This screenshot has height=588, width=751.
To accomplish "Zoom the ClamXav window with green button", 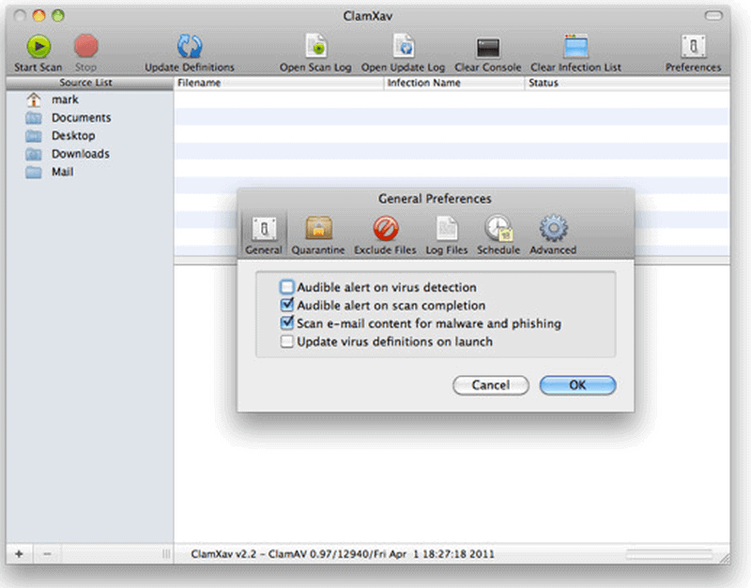I will [x=58, y=16].
